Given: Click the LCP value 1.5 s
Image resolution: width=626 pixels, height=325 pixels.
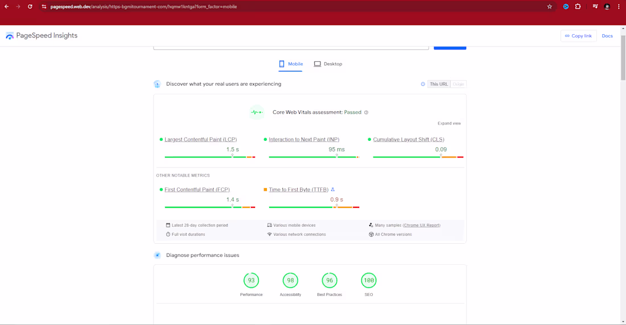Looking at the screenshot, I should pyautogui.click(x=232, y=149).
